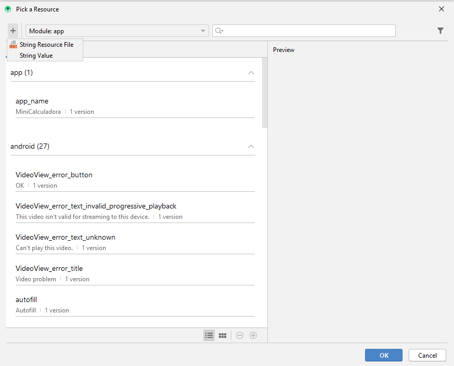Click the plus add resource button

[13, 31]
